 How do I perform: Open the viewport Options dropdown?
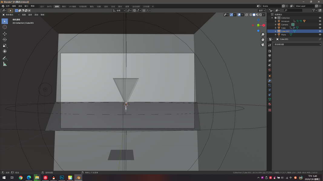coord(262,11)
